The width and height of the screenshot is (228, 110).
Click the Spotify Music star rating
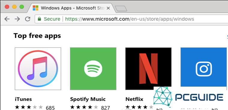(84, 107)
